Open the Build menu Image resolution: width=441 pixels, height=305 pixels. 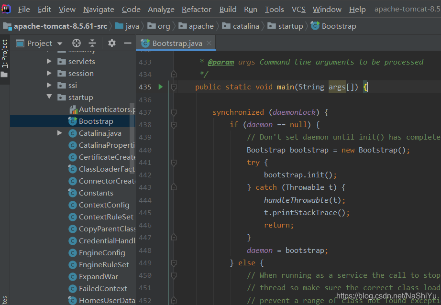click(x=228, y=10)
